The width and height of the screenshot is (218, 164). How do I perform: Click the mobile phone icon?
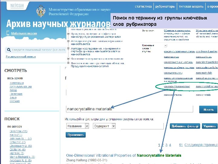coord(8,33)
